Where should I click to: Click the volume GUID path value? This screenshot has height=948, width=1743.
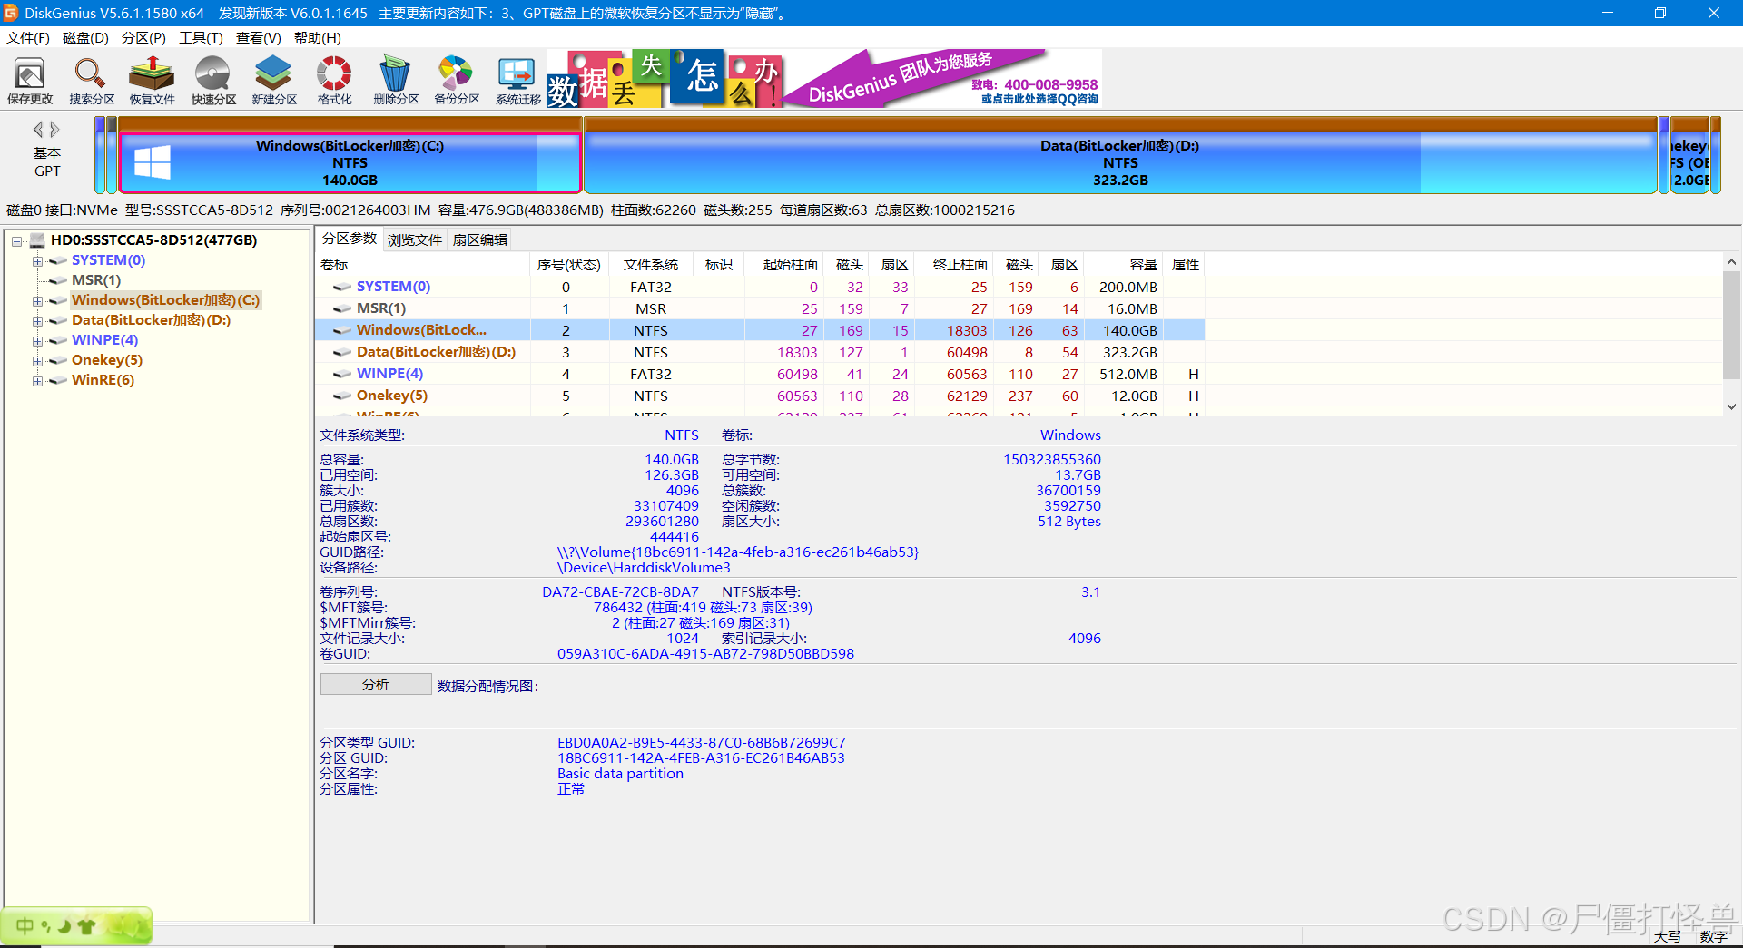pyautogui.click(x=737, y=552)
